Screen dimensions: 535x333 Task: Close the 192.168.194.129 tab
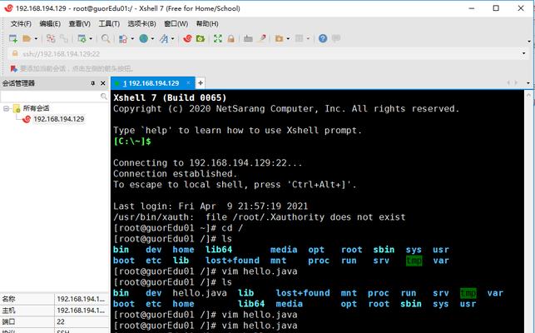pos(188,83)
